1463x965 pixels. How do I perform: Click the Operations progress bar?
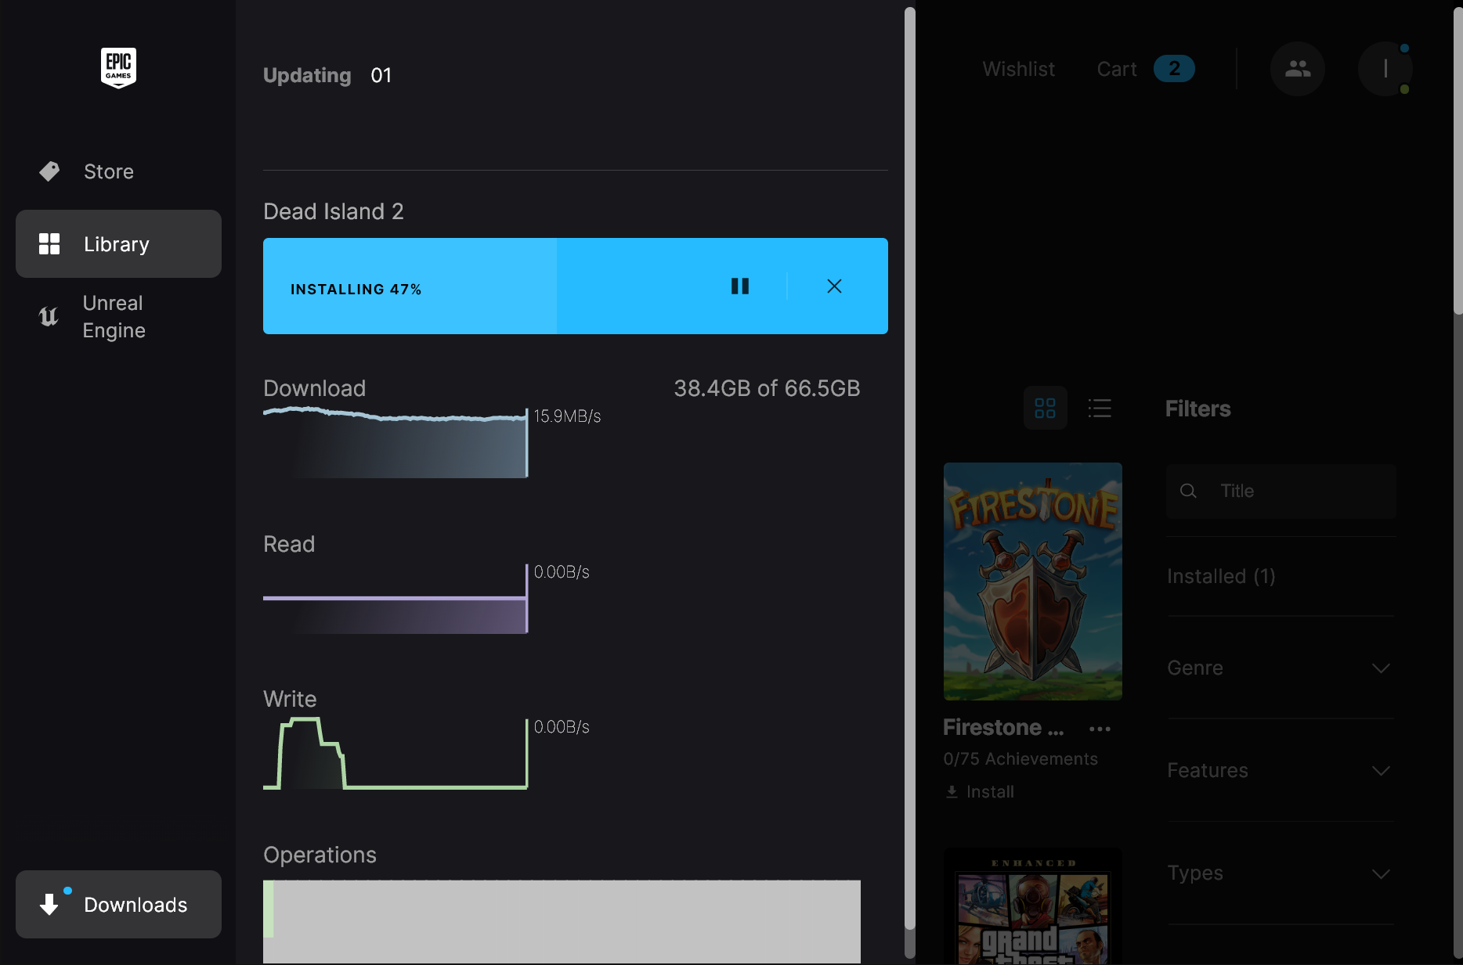point(562,921)
